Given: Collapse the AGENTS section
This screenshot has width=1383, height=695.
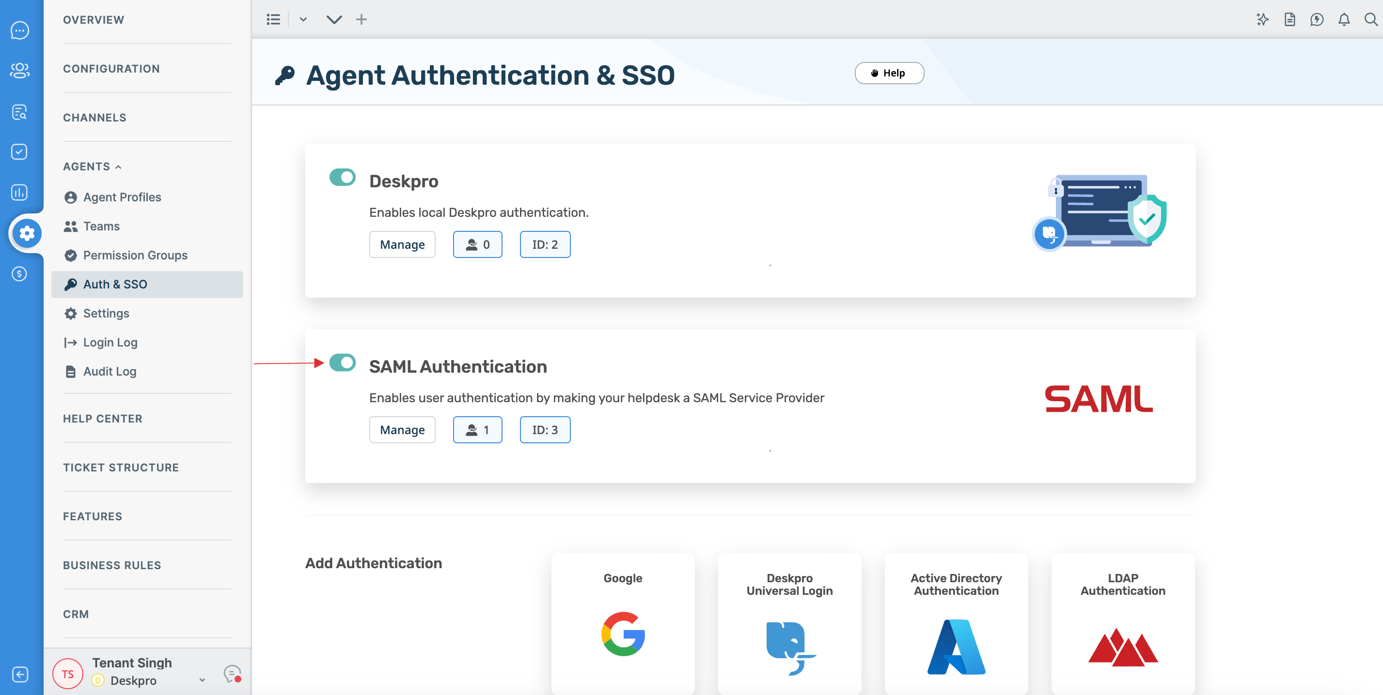Looking at the screenshot, I should tap(93, 167).
